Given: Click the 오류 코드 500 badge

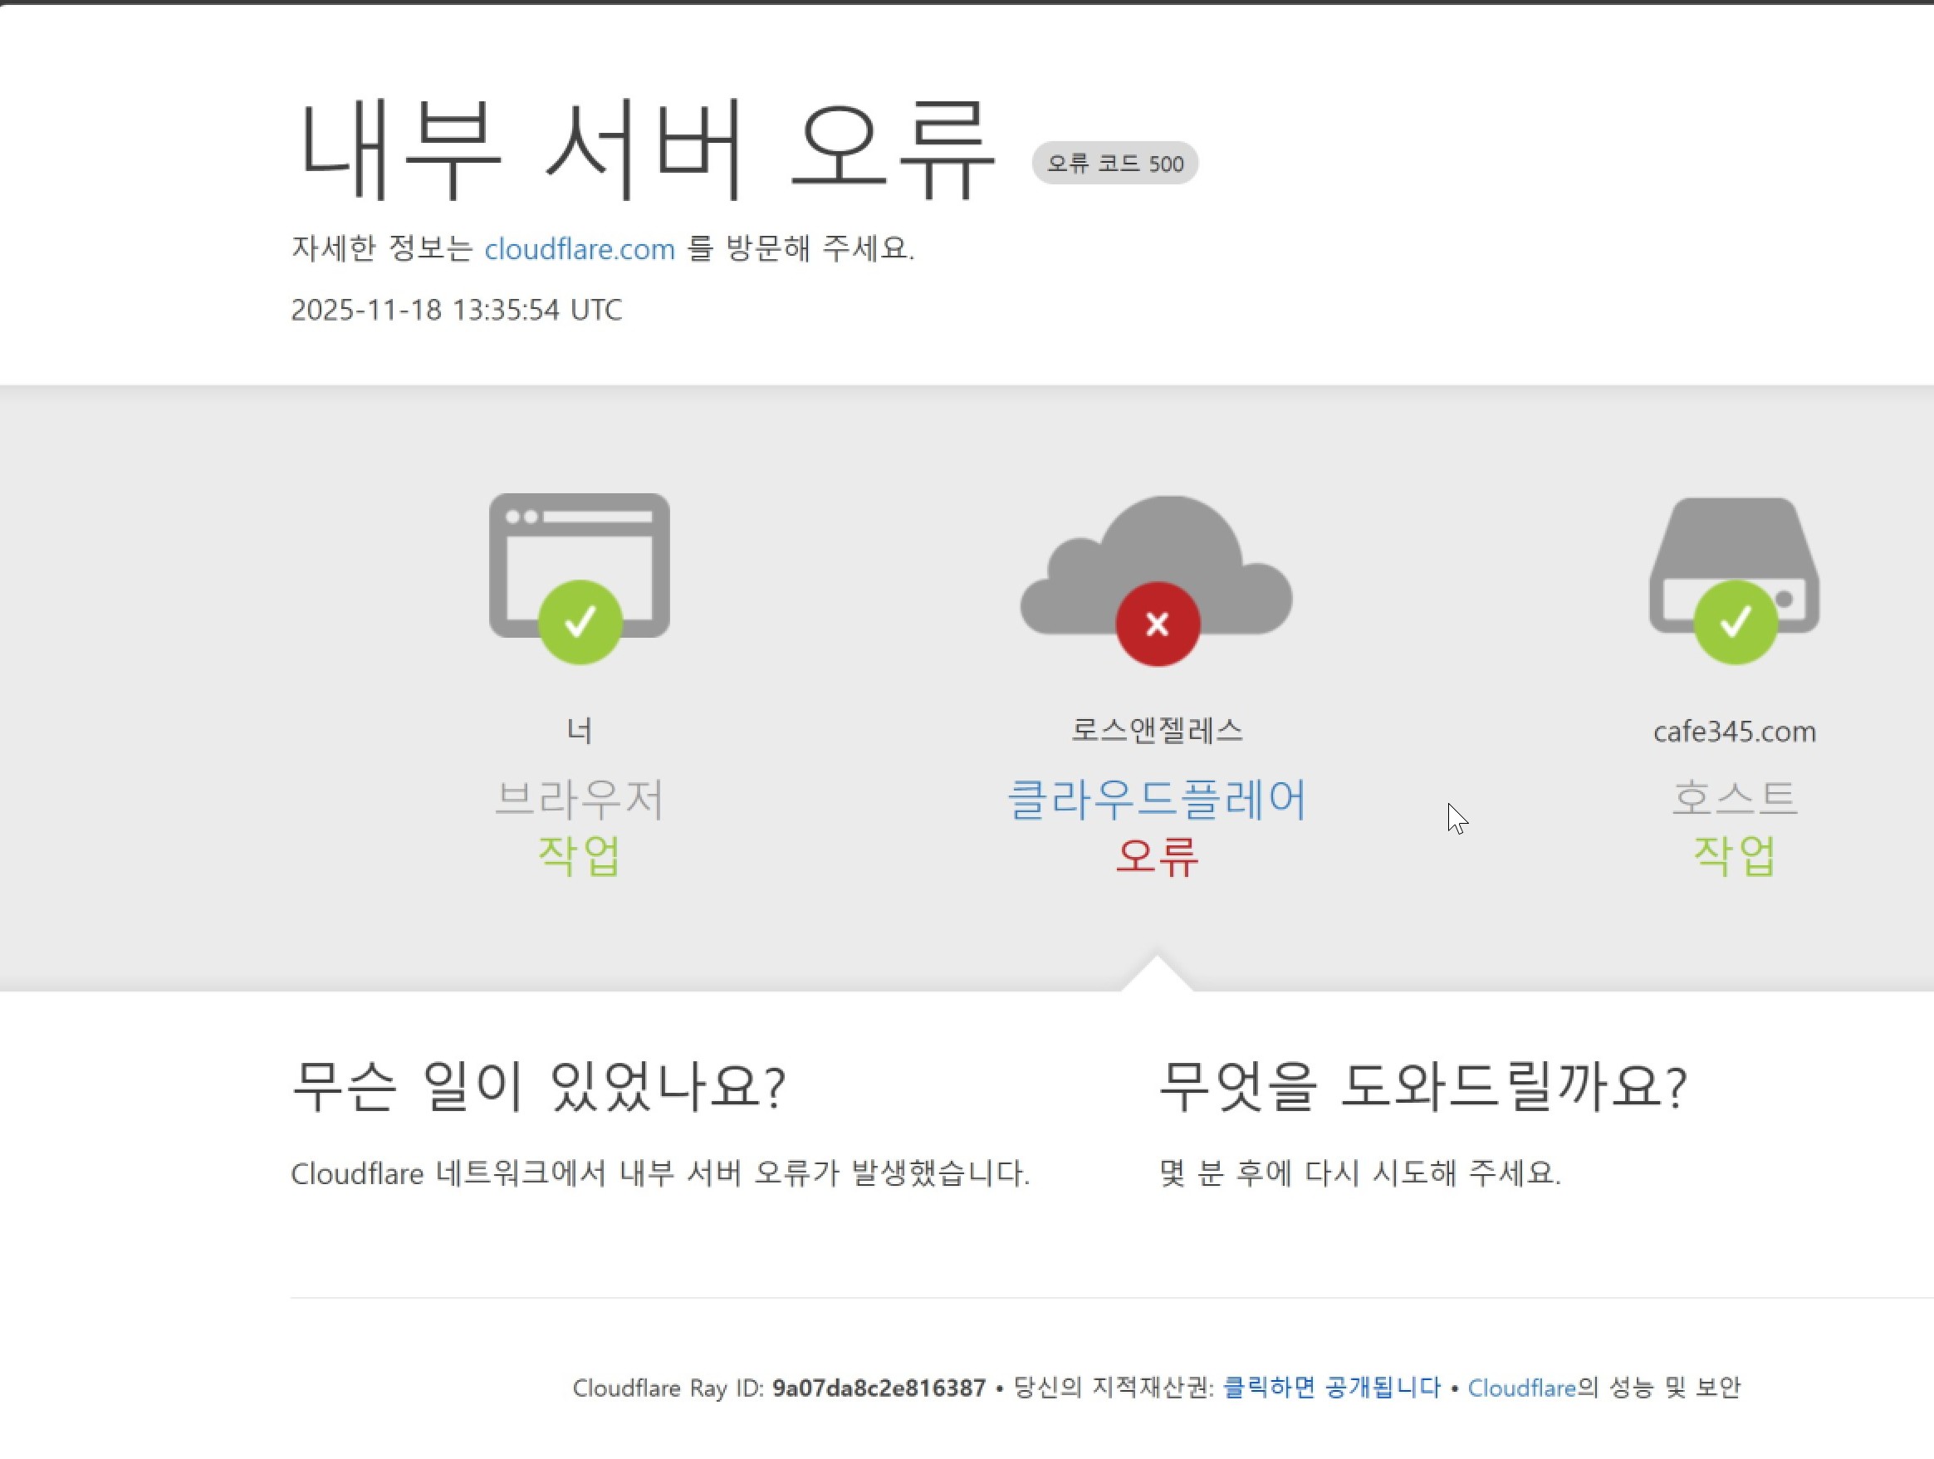Looking at the screenshot, I should [x=1114, y=164].
